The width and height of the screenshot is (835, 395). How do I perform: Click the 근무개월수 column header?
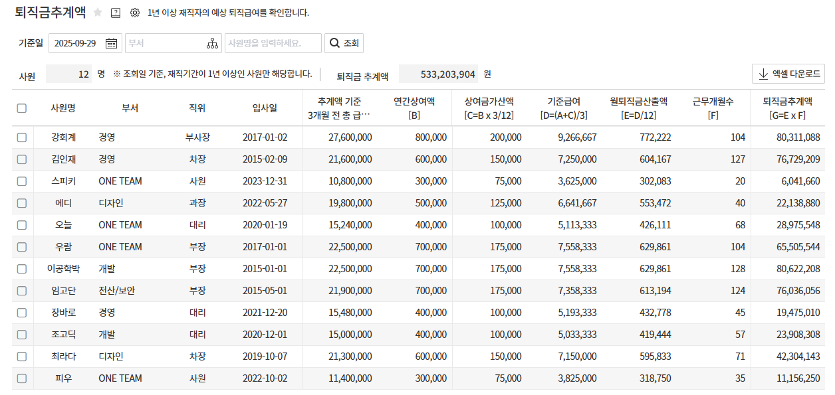(x=713, y=108)
